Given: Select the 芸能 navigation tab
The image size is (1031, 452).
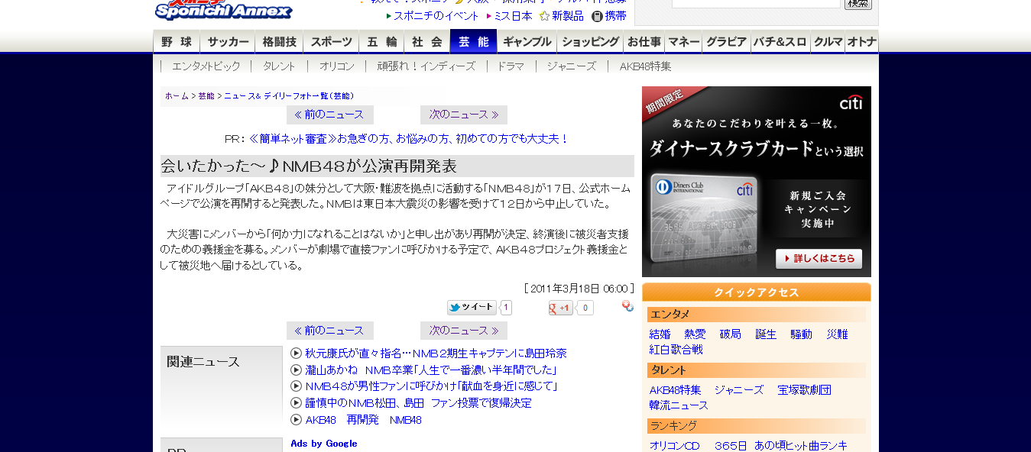Looking at the screenshot, I should (473, 42).
